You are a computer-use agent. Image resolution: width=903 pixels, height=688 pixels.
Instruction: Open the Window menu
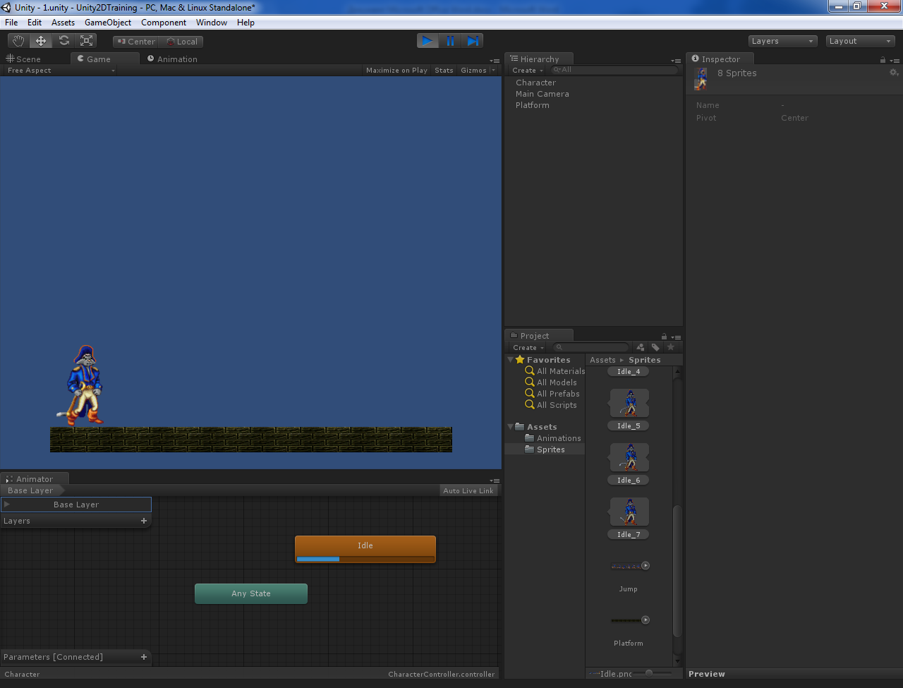[212, 23]
